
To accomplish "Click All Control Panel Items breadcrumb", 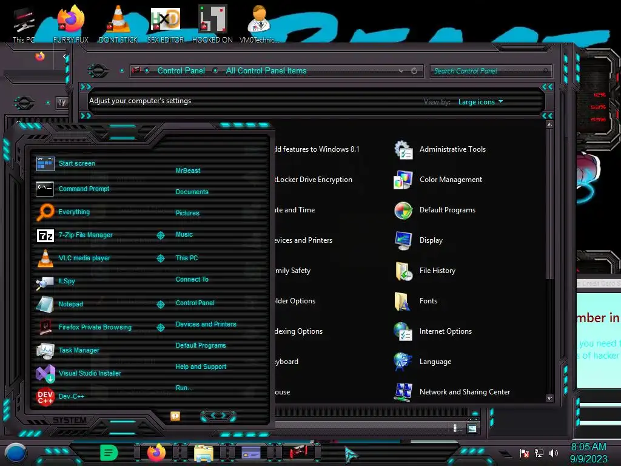I will pyautogui.click(x=266, y=71).
